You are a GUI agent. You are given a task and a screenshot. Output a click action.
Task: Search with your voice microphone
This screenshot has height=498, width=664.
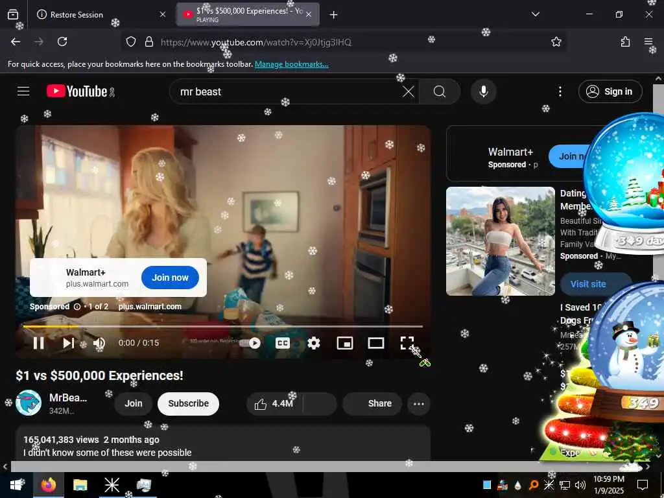point(483,91)
